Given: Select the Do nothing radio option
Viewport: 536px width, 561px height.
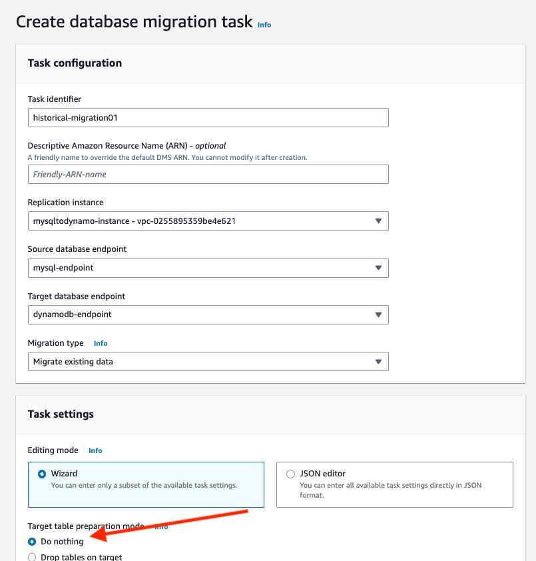Looking at the screenshot, I should (x=32, y=542).
